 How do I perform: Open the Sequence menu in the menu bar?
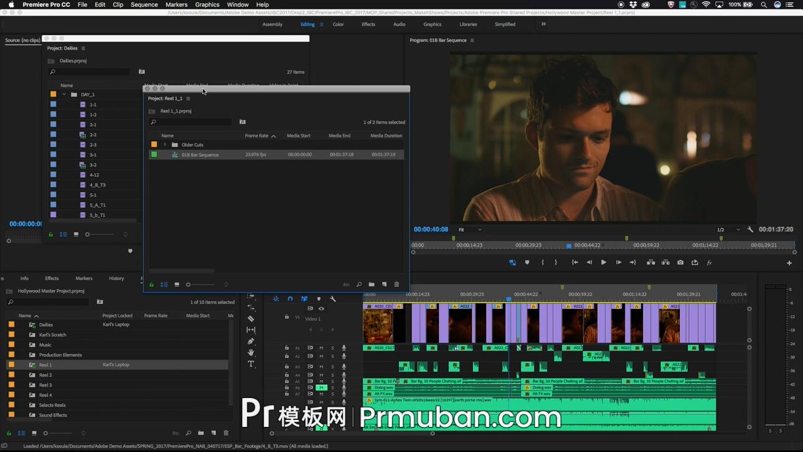point(144,4)
